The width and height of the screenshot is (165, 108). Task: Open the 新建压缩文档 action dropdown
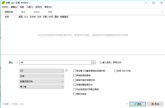42,81
